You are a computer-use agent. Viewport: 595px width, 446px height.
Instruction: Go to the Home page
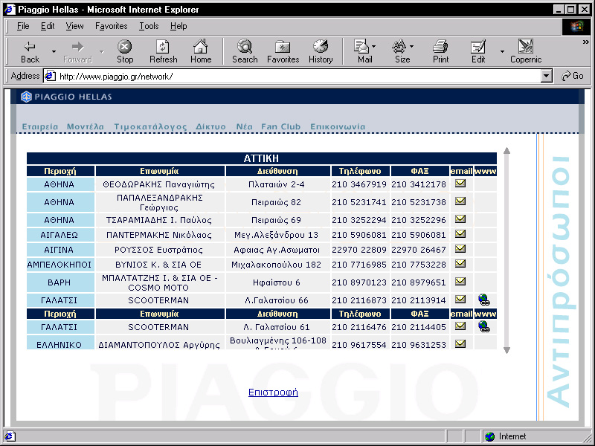[x=201, y=51]
